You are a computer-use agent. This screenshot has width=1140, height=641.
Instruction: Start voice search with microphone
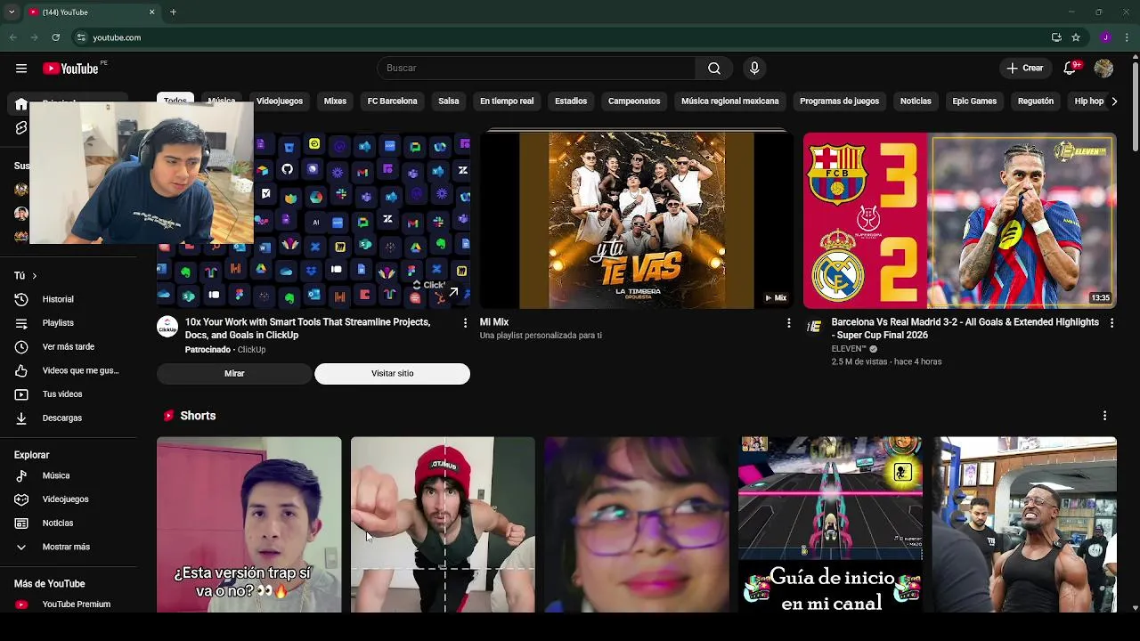[754, 69]
